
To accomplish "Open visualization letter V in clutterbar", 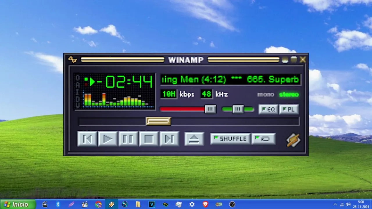I will pyautogui.click(x=78, y=105).
